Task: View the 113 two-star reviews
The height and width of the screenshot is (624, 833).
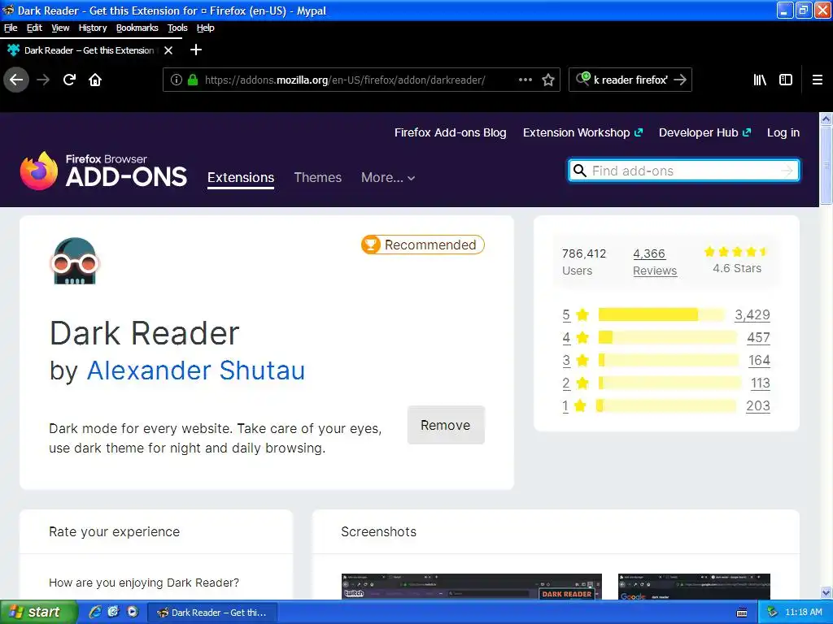Action: (761, 383)
